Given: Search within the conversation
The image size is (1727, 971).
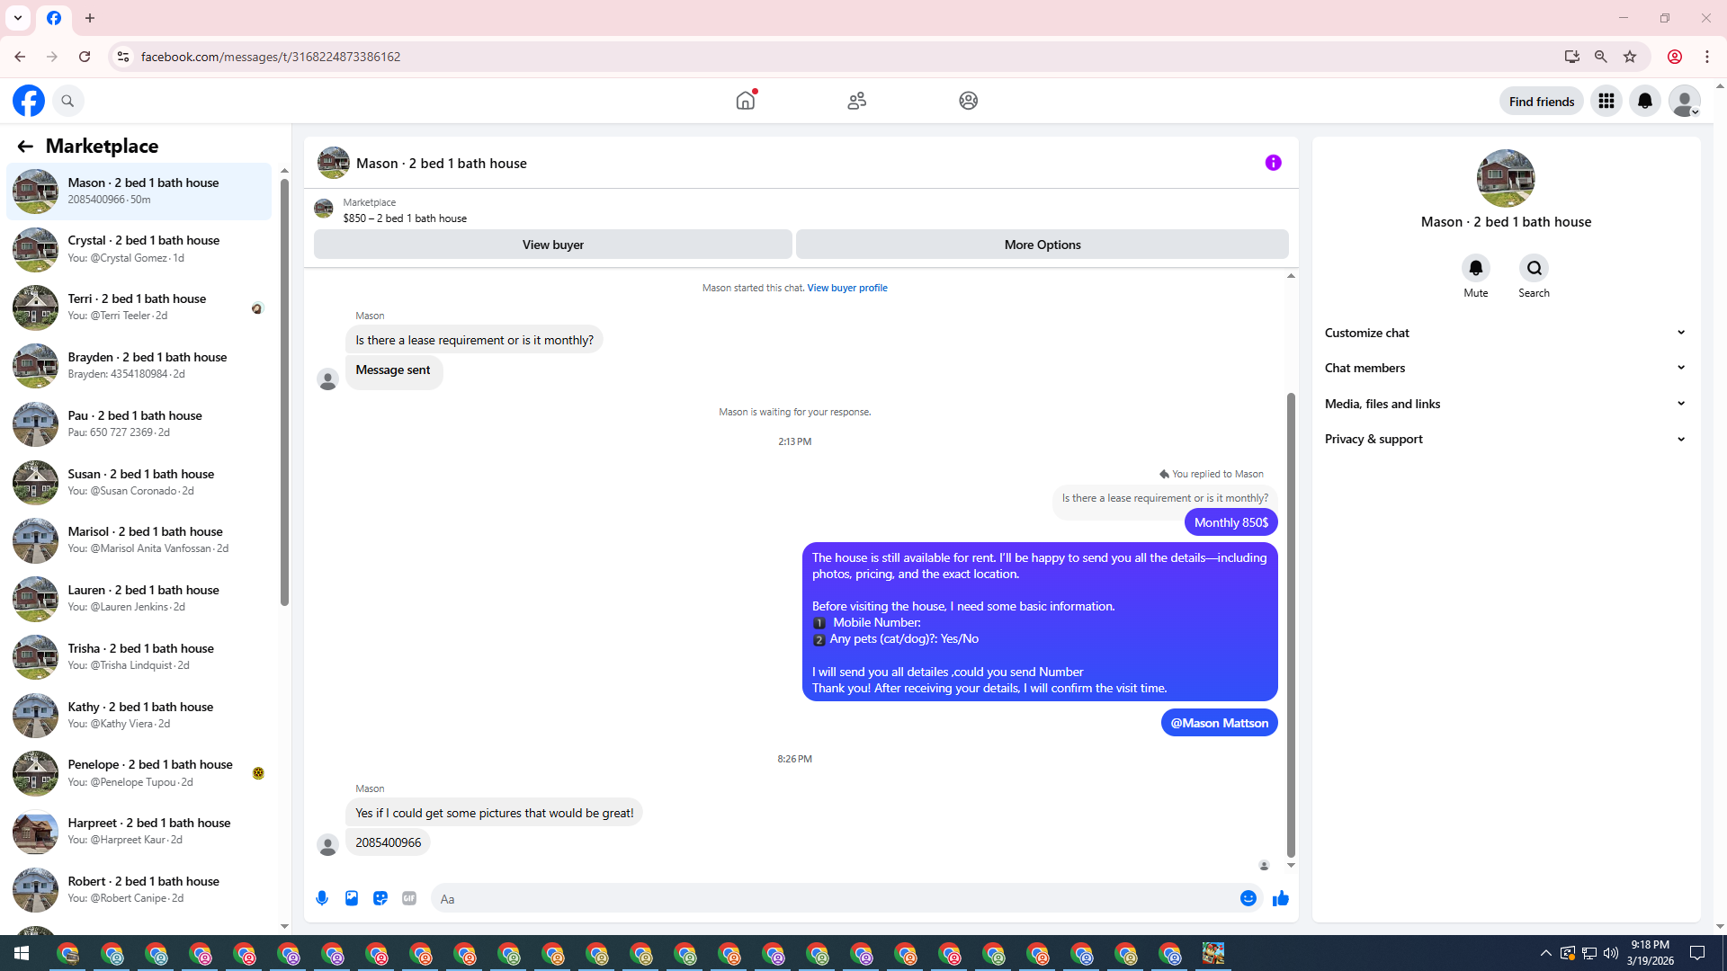Looking at the screenshot, I should coord(1534,268).
